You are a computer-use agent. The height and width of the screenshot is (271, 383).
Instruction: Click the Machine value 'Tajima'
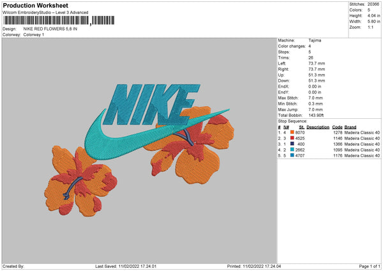coord(315,40)
